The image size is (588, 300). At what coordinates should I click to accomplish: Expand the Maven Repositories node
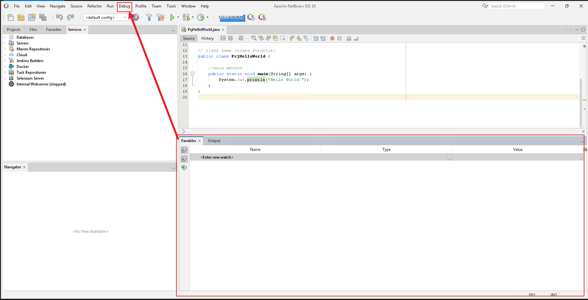coord(5,49)
